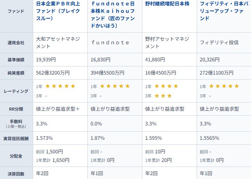The width and height of the screenshot is (252, 179).
Task: Click the 1年 star rating for the フィデリティ fund
Action: click(x=224, y=86)
